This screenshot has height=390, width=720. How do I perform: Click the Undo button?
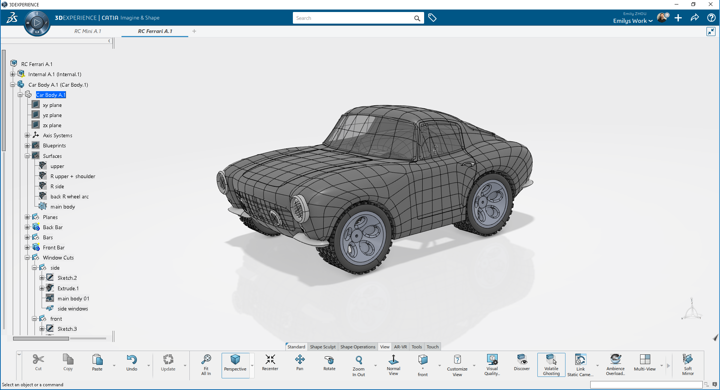(x=132, y=363)
